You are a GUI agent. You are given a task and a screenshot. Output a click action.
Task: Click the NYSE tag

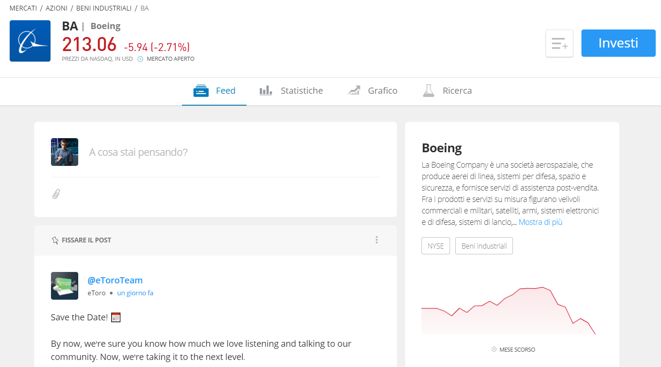click(436, 246)
